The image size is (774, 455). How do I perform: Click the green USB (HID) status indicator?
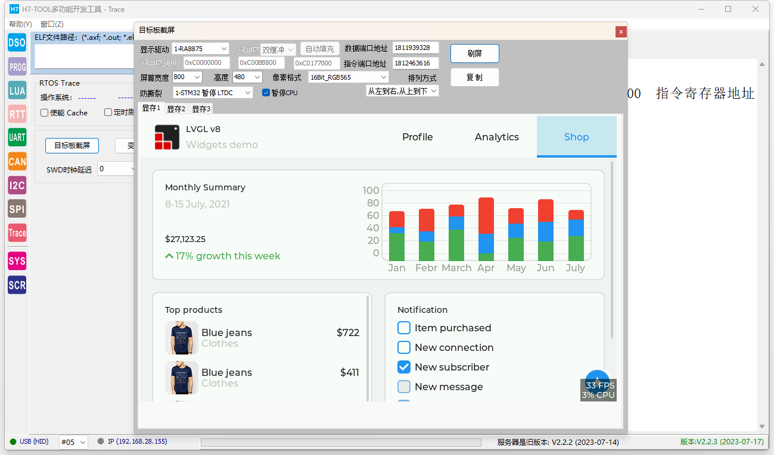13,441
